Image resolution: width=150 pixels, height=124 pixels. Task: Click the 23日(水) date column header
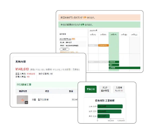tap(103, 35)
